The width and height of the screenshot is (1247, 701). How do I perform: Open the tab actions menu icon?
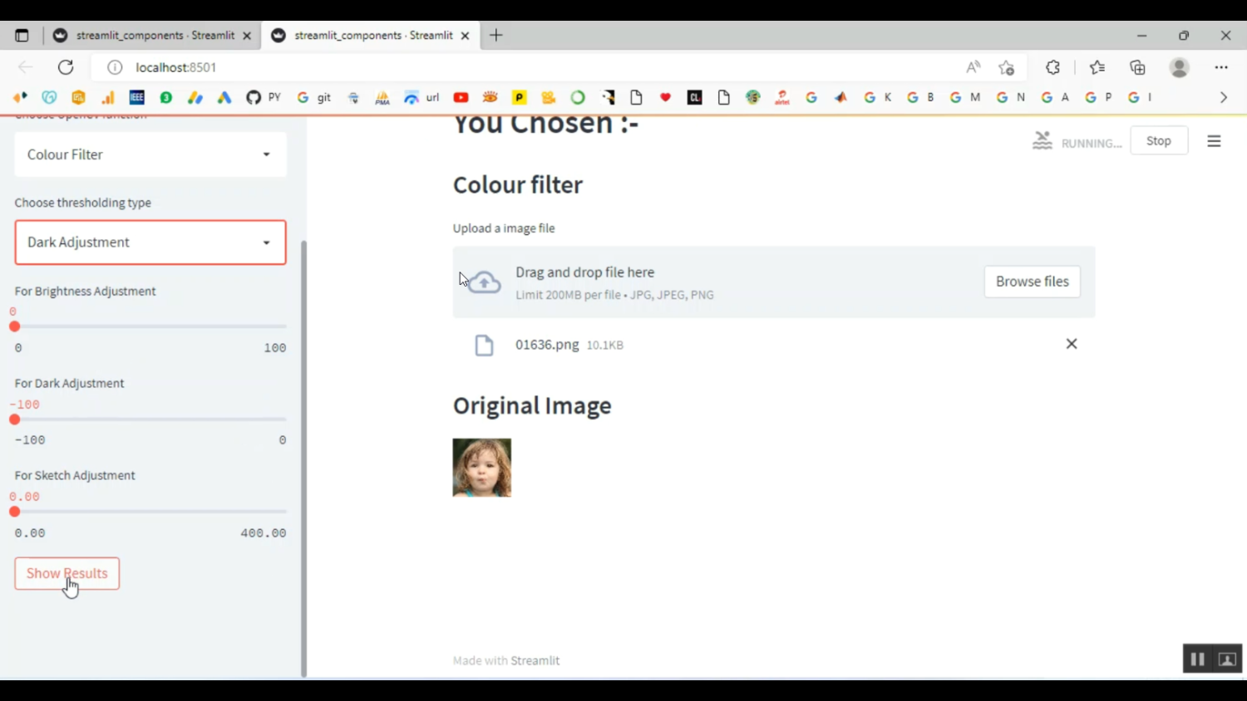point(22,36)
